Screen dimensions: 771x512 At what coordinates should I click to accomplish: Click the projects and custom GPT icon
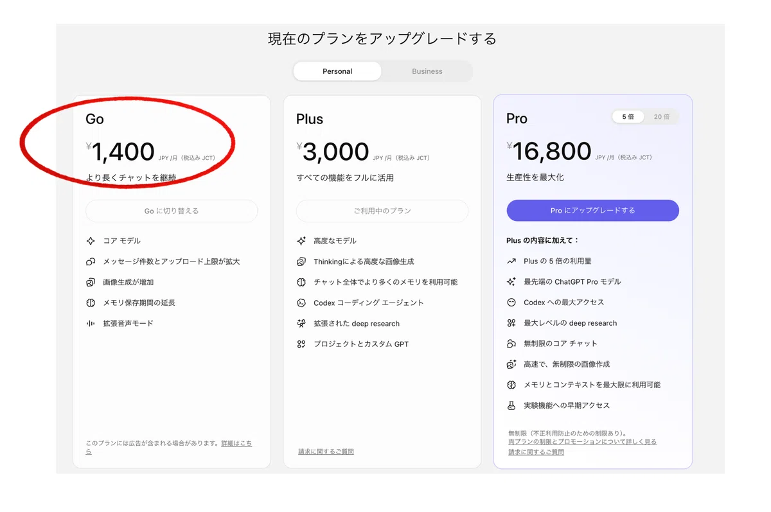coord(301,344)
